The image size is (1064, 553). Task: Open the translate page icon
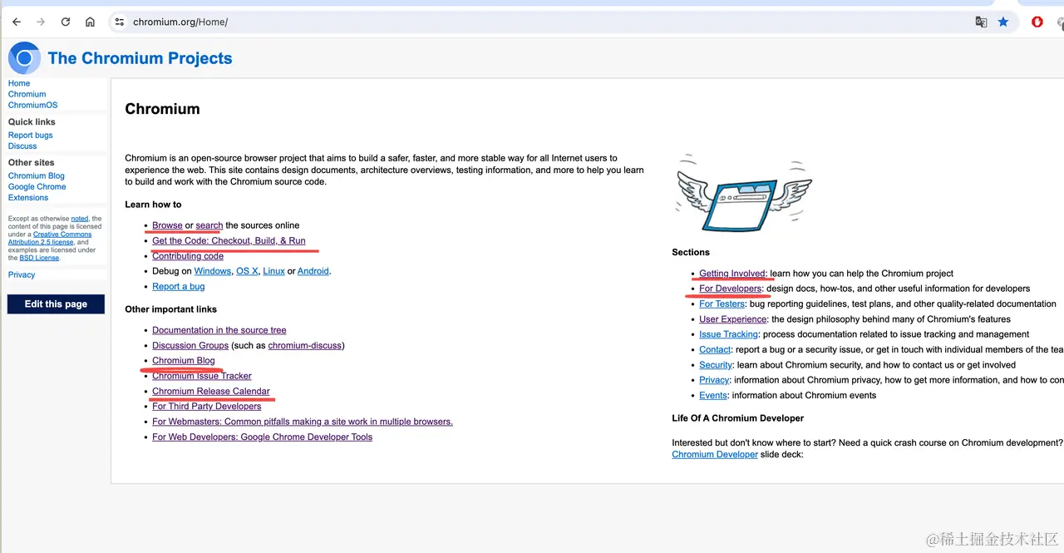pos(981,22)
